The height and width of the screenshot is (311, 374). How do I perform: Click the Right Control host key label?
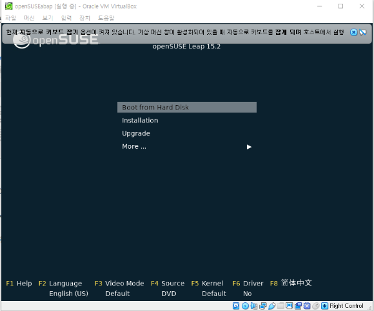(347, 306)
